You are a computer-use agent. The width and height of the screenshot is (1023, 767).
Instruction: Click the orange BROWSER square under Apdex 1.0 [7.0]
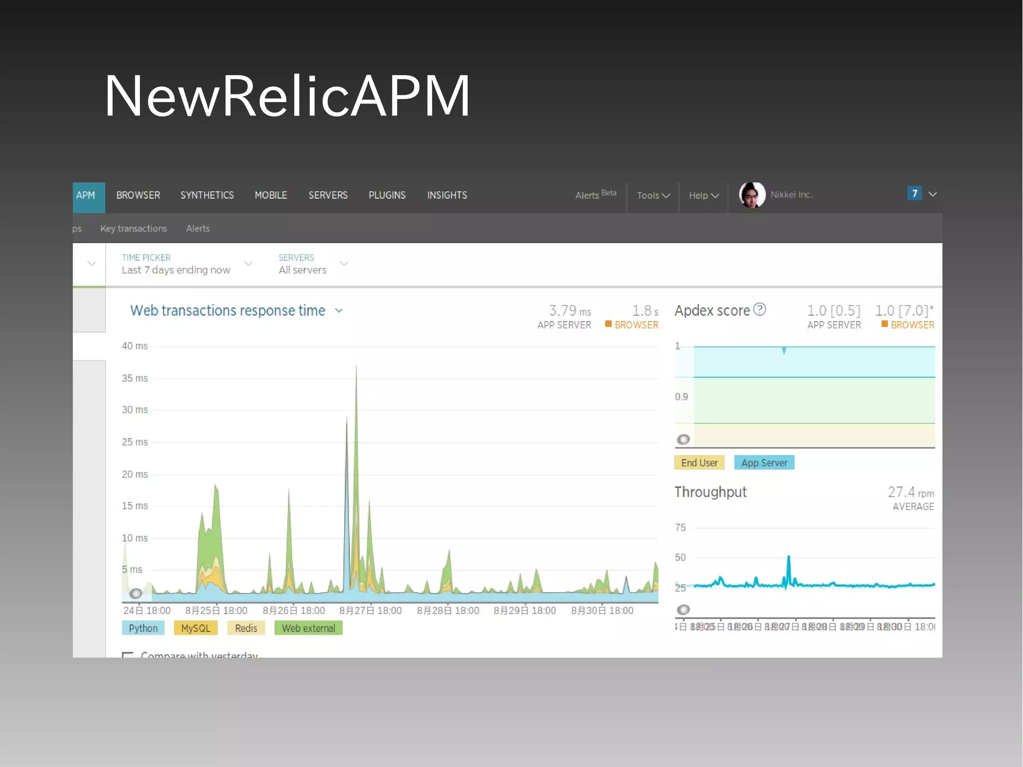[x=884, y=324]
